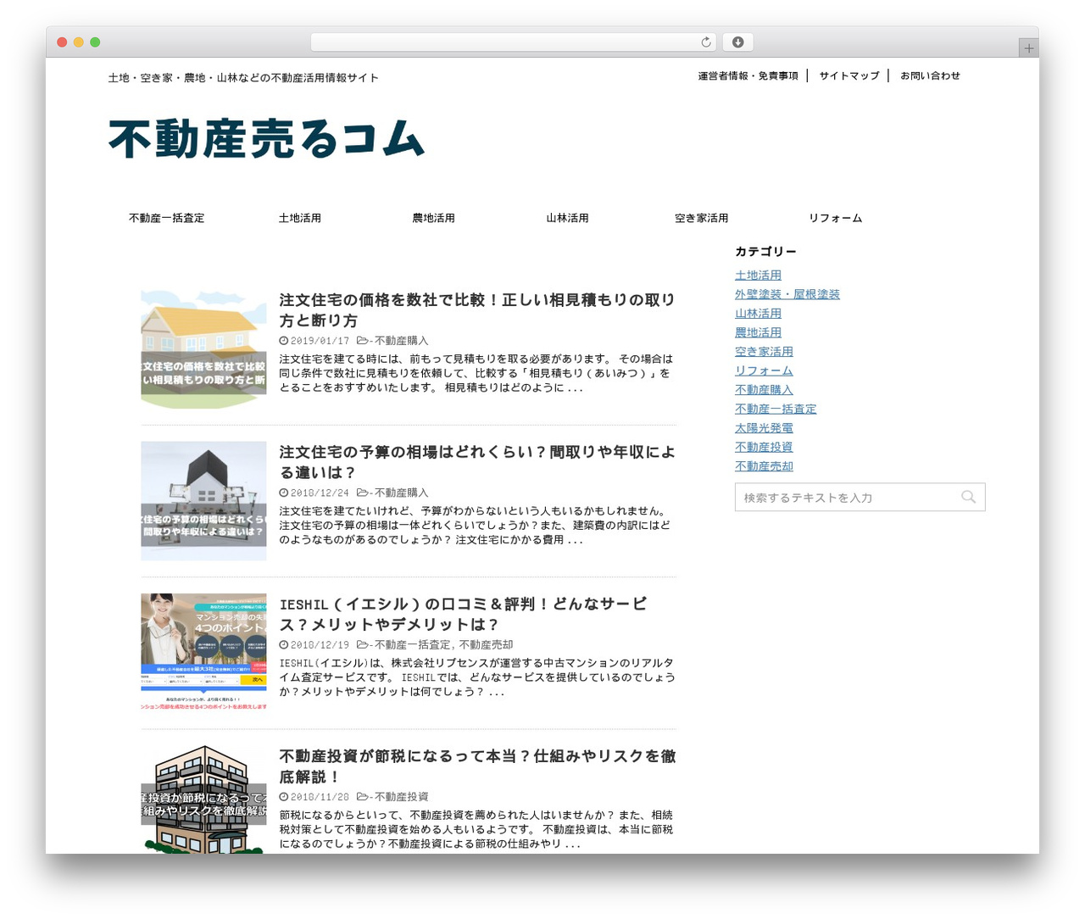Select 太陽光発電 category in sidebar
Image resolution: width=1085 pixels, height=919 pixels.
[x=764, y=428]
